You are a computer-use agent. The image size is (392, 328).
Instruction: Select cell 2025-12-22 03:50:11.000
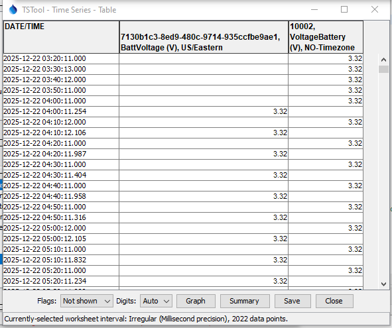point(61,90)
